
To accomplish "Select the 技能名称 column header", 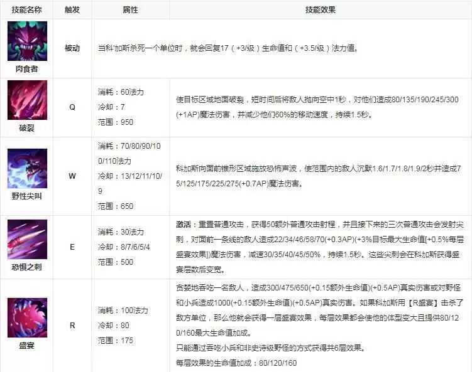I will point(26,9).
